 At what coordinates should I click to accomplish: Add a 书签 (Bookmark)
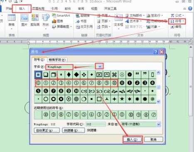pos(81,21)
